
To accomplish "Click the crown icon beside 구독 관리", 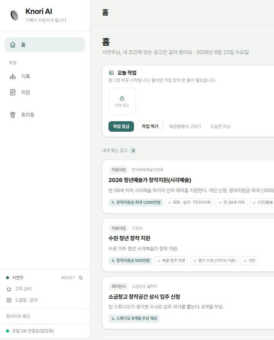I will (x=9, y=289).
